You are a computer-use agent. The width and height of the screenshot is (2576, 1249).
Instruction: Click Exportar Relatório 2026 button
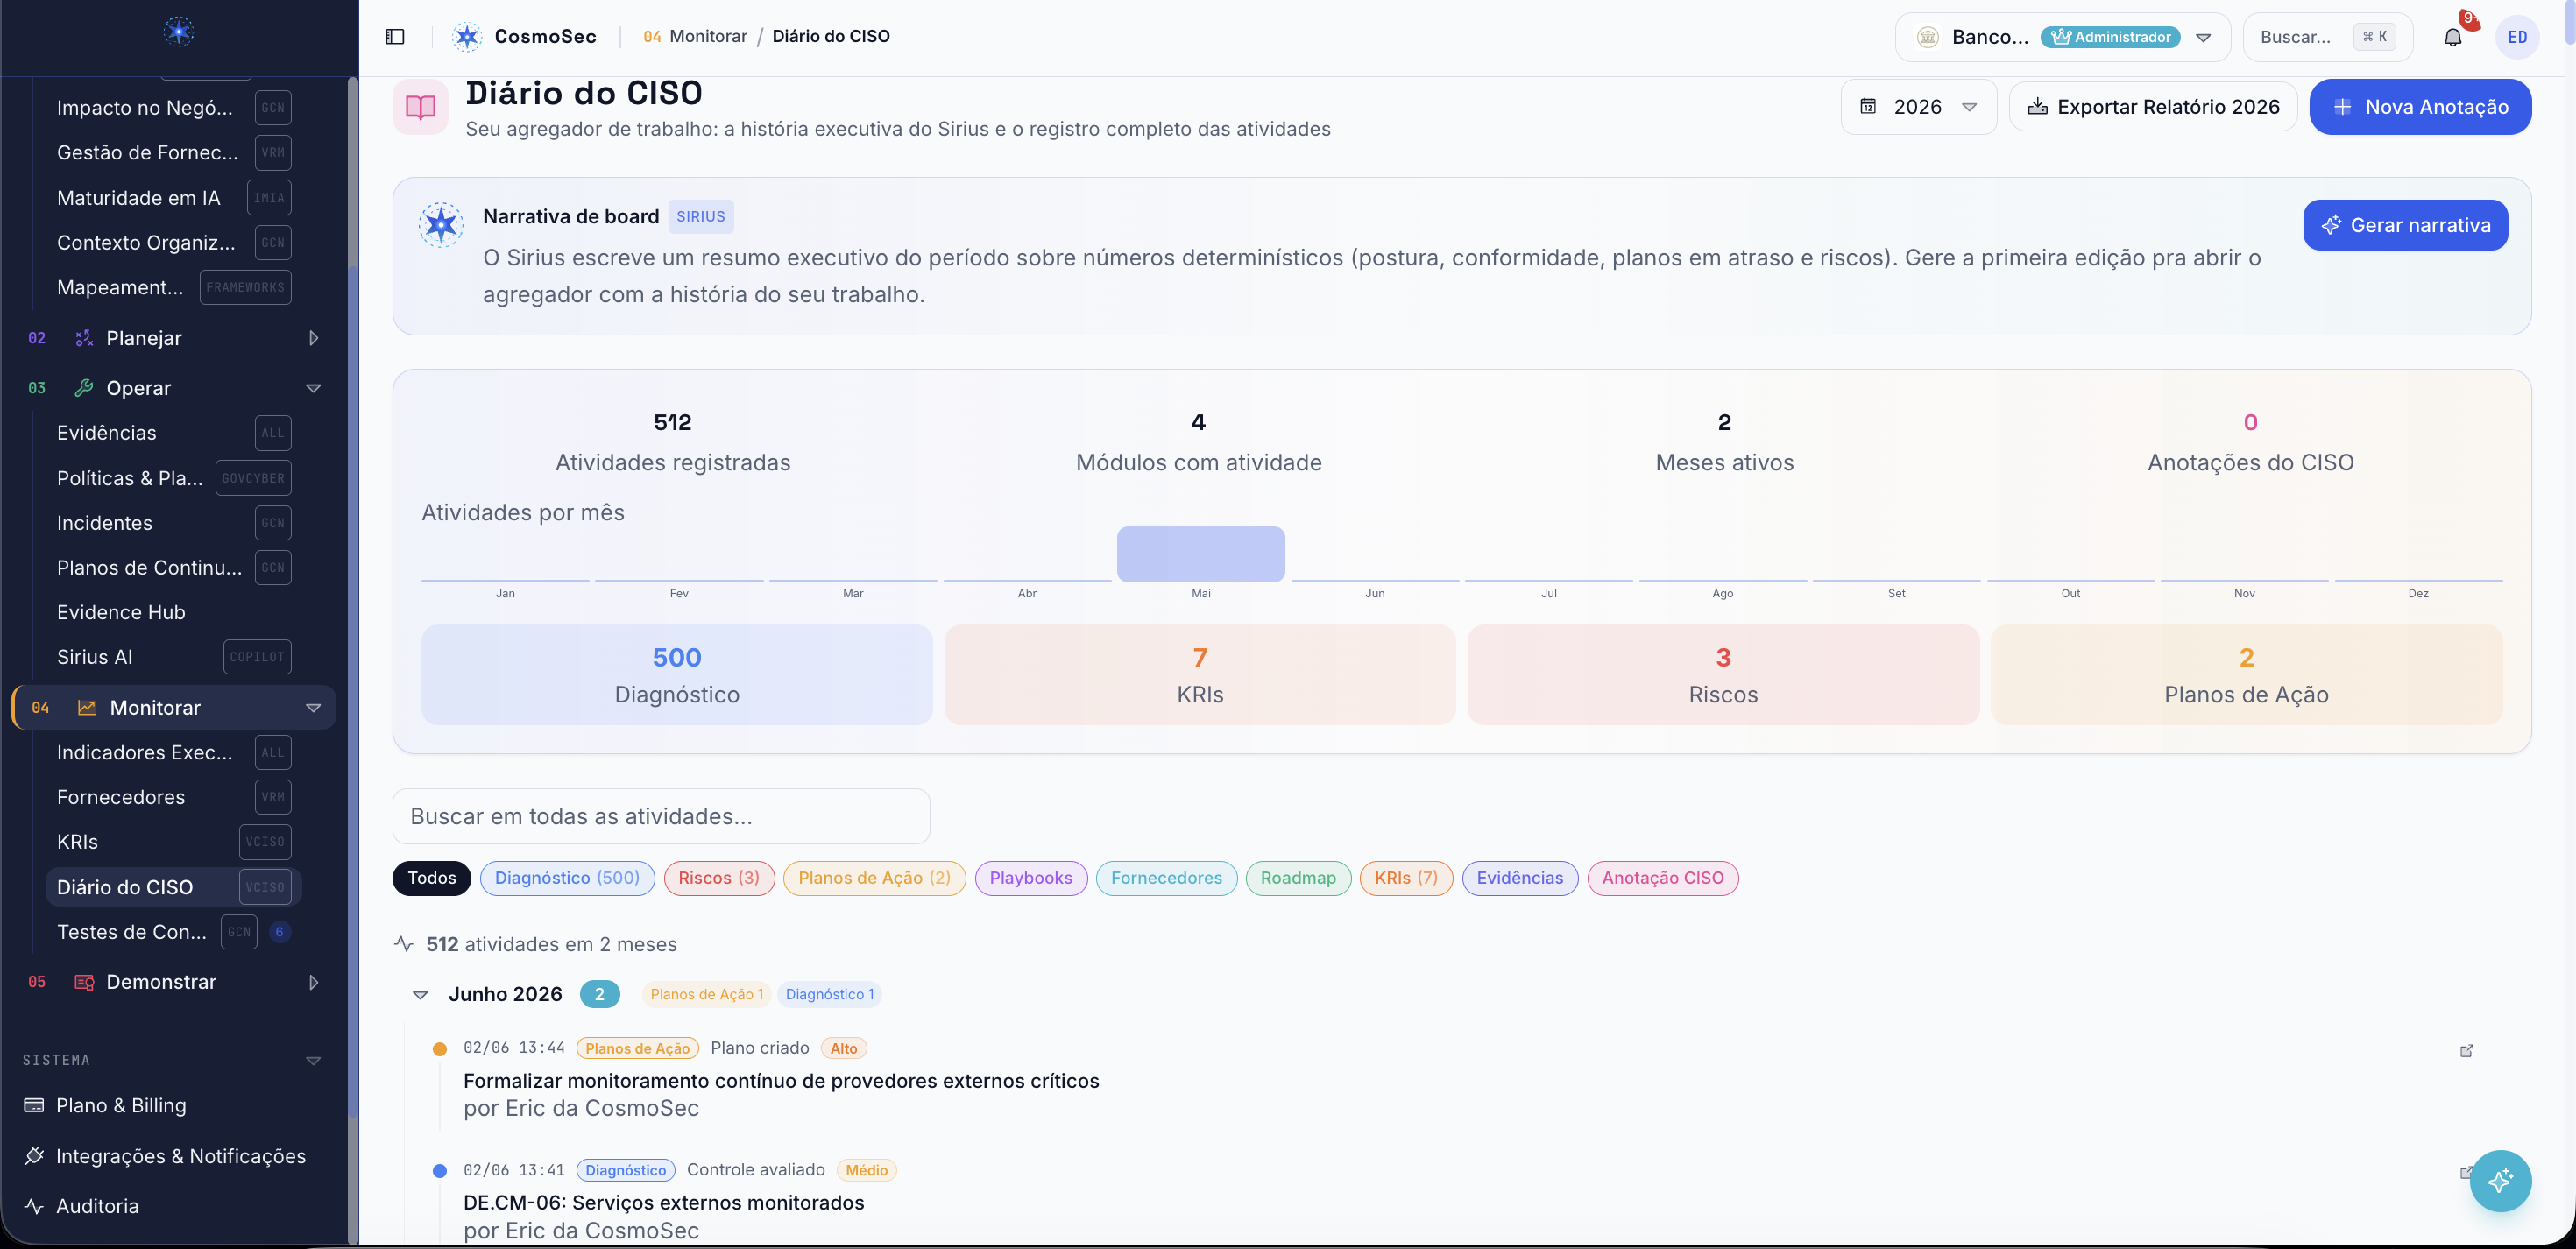click(2153, 107)
